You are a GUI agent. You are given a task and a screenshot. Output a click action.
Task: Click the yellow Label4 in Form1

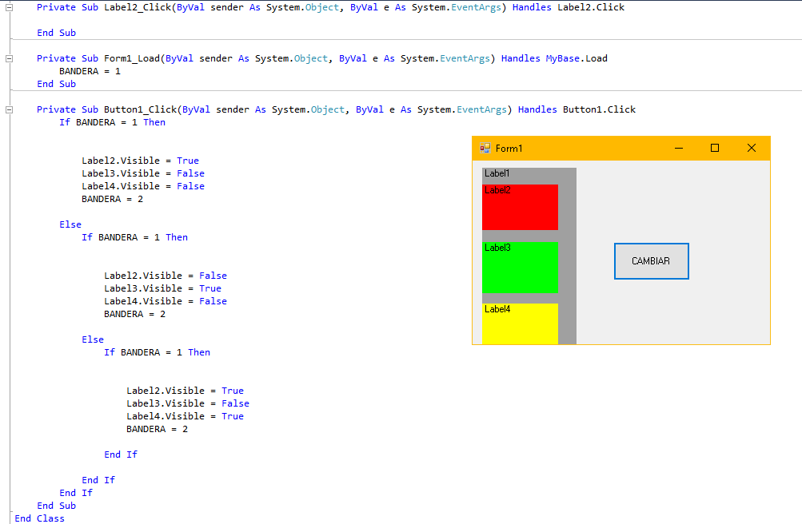coord(520,324)
